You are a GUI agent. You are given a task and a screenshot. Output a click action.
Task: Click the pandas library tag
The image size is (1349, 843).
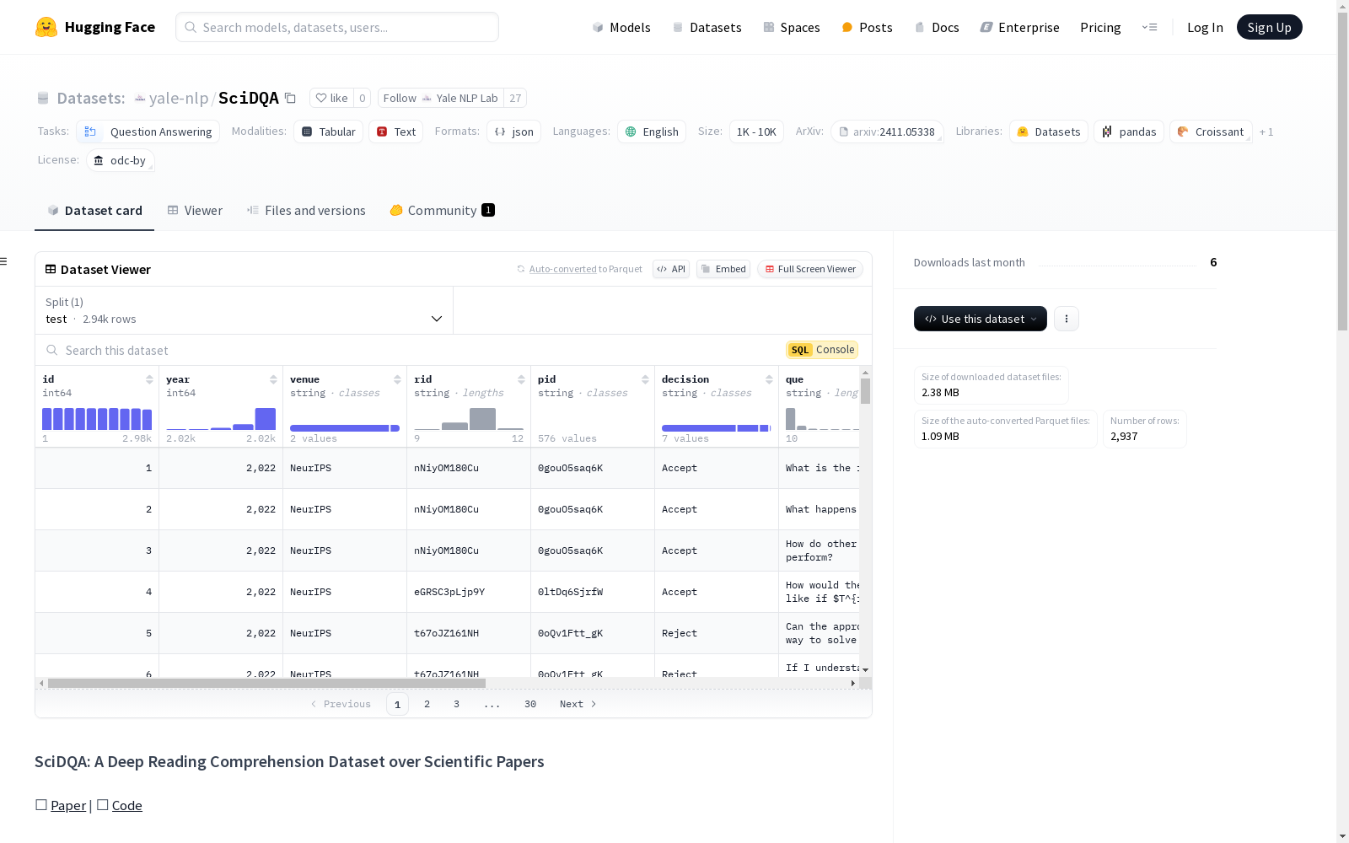(x=1129, y=132)
